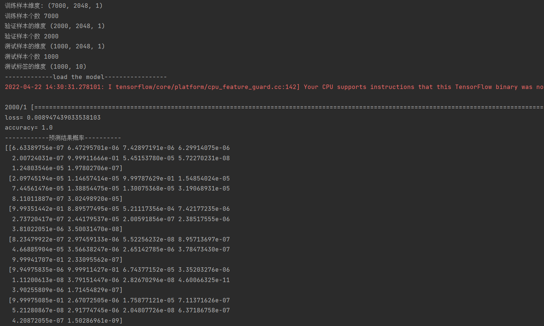Image resolution: width=544 pixels, height=326 pixels.
Task: Select the line '验证样本的维度 (2000, 2048, 1)'
Action: click(x=55, y=26)
